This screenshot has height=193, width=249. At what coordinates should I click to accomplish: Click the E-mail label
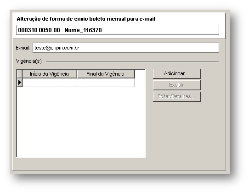coord(23,48)
